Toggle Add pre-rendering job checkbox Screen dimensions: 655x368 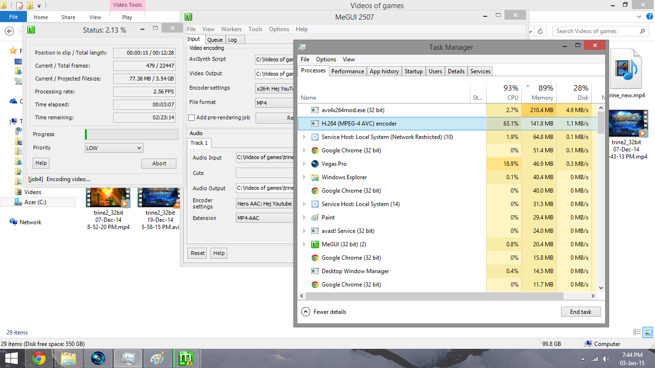pyautogui.click(x=192, y=118)
